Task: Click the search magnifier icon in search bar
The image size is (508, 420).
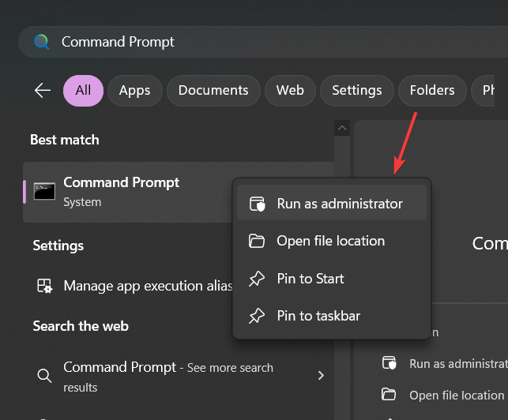Action: 42,42
